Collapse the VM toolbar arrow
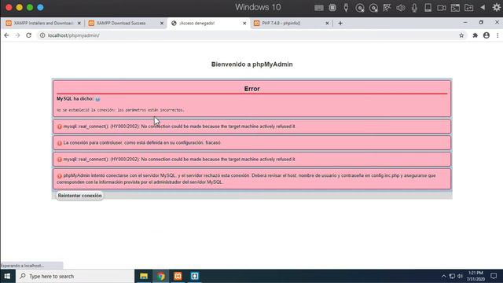 coord(483,7)
